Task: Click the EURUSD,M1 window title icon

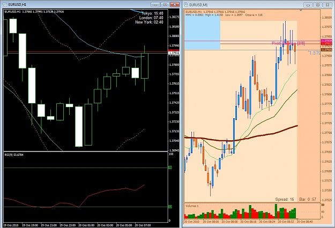Action: click(x=186, y=5)
